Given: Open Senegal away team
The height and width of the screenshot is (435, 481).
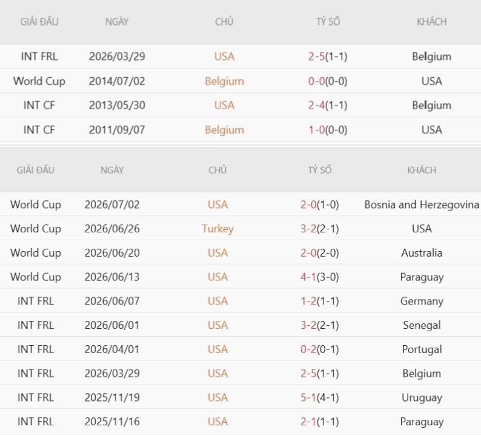Looking at the screenshot, I should 422,325.
